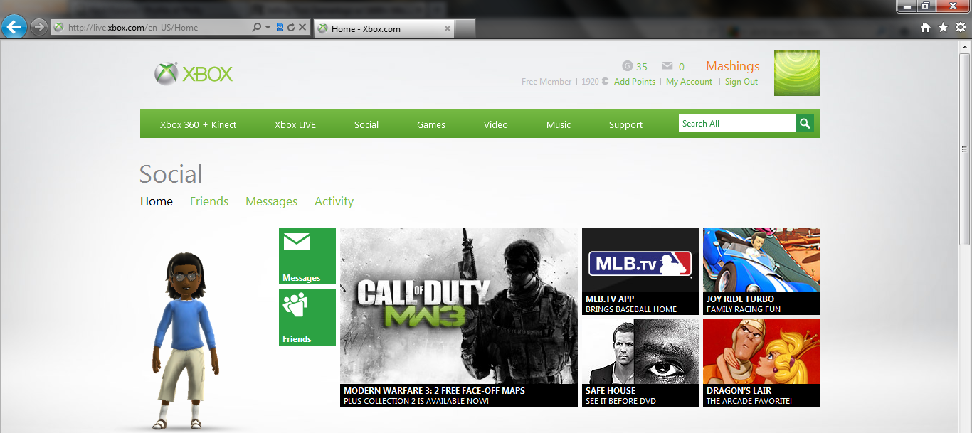The height and width of the screenshot is (433, 972).
Task: Close the Home - Xbox.com tab
Action: [x=448, y=28]
